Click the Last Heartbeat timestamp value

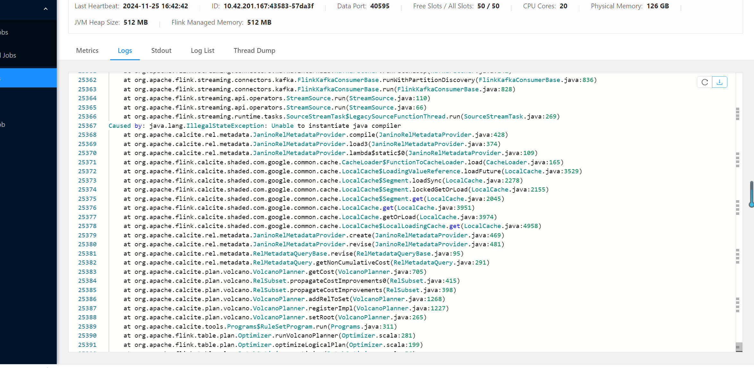tap(155, 6)
